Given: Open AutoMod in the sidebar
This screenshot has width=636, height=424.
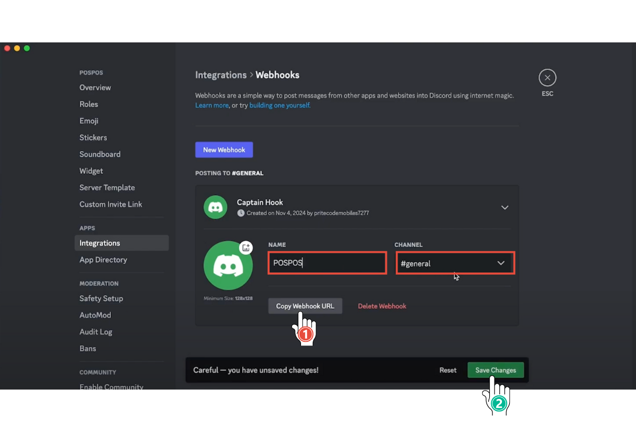Looking at the screenshot, I should tap(95, 315).
